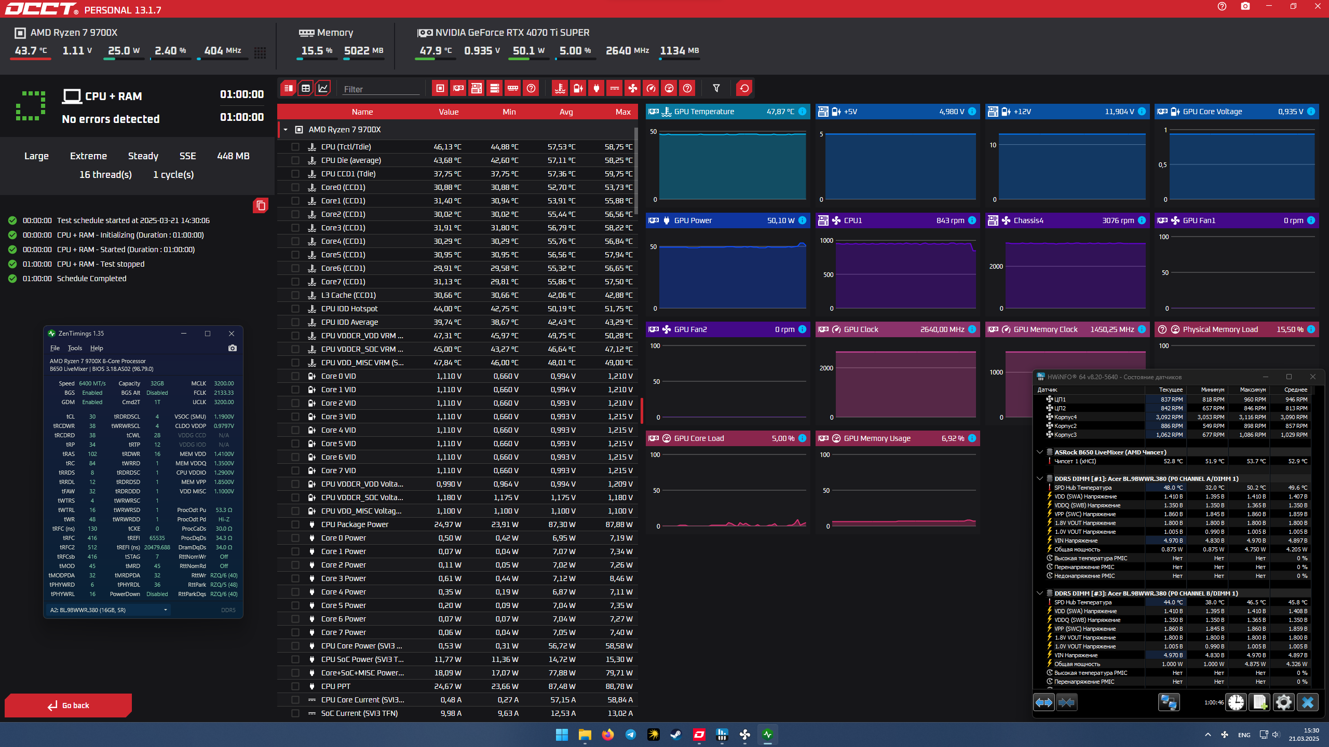
Task: Collapse the AMD Ryzen 7 9700X group
Action: (286, 130)
